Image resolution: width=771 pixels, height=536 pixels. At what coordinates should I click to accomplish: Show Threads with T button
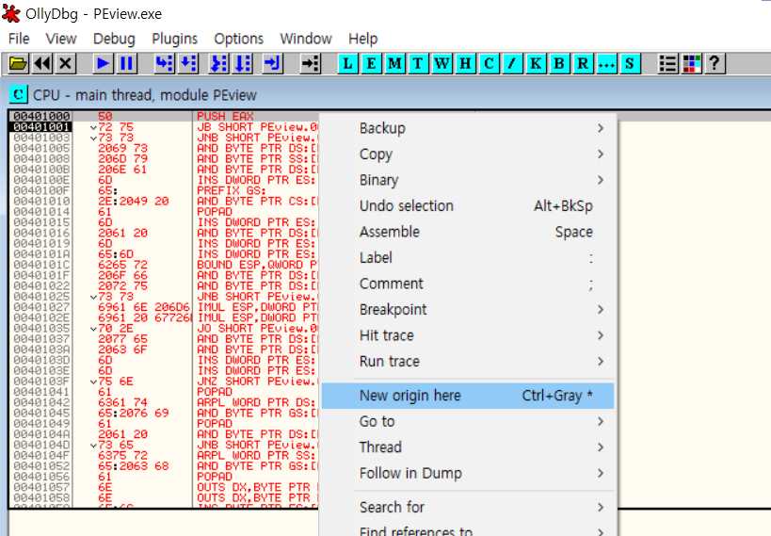point(418,63)
